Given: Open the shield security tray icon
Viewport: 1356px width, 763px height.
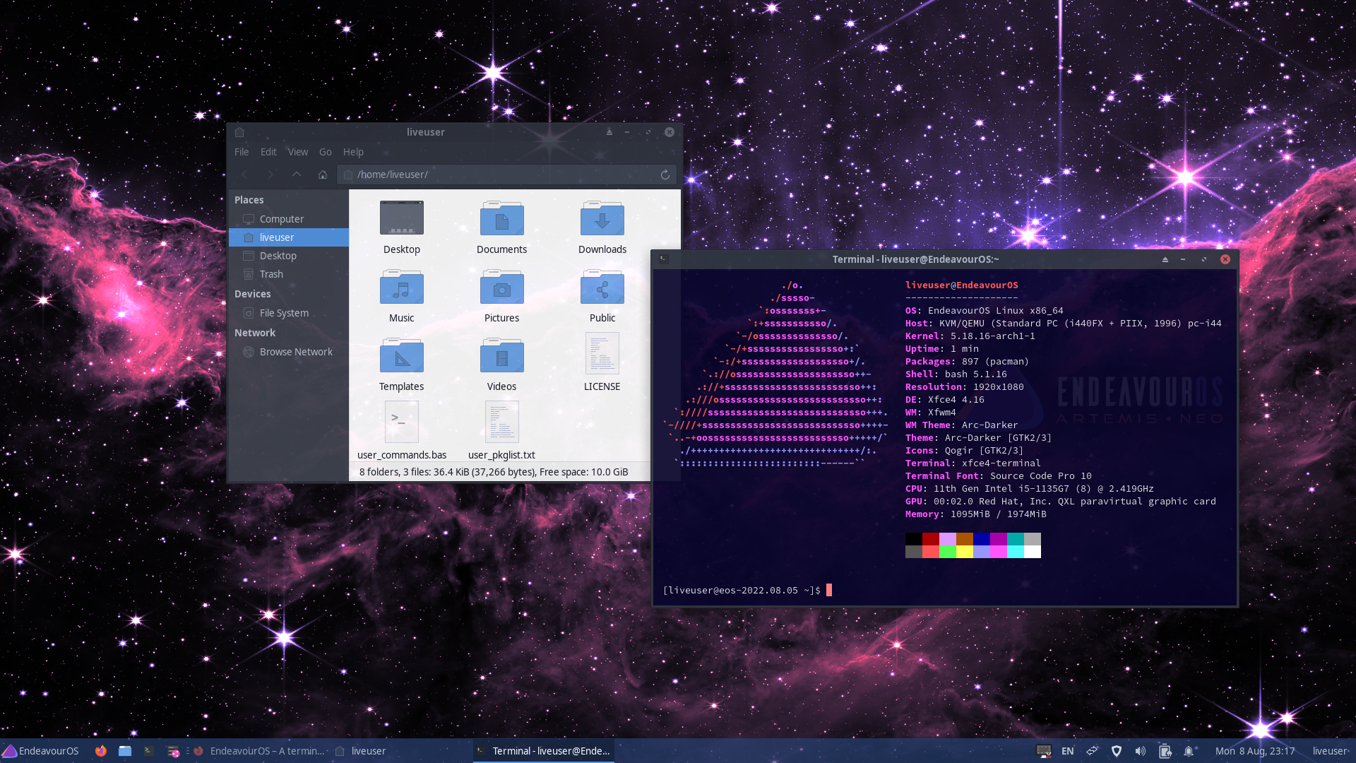Looking at the screenshot, I should point(1117,751).
